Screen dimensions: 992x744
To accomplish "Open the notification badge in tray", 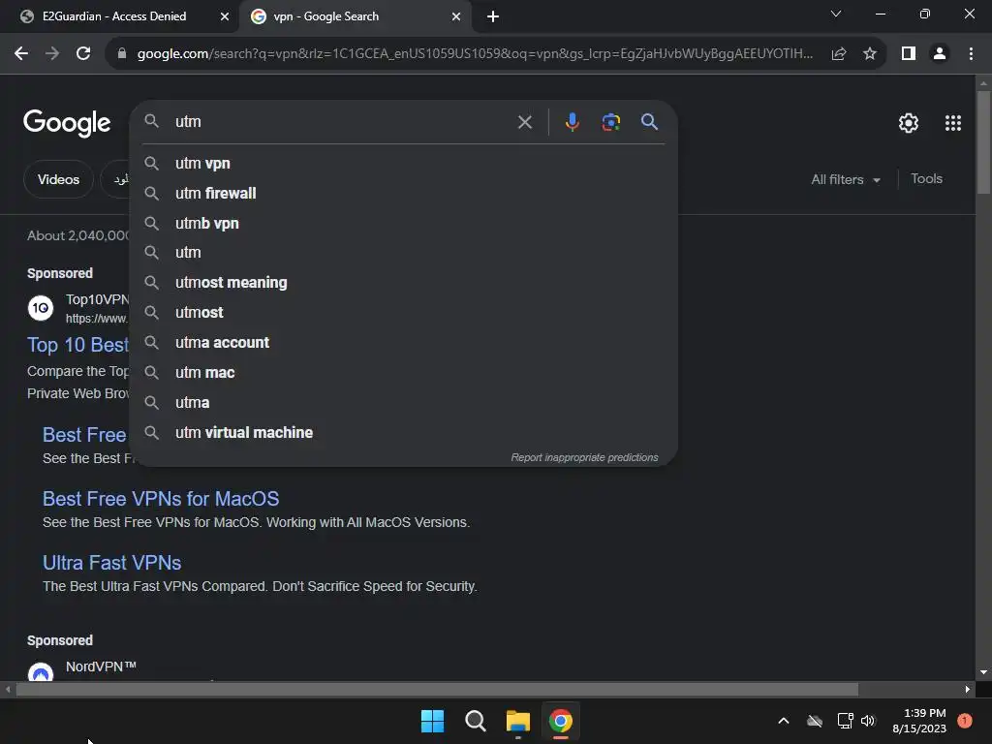I will point(965,721).
